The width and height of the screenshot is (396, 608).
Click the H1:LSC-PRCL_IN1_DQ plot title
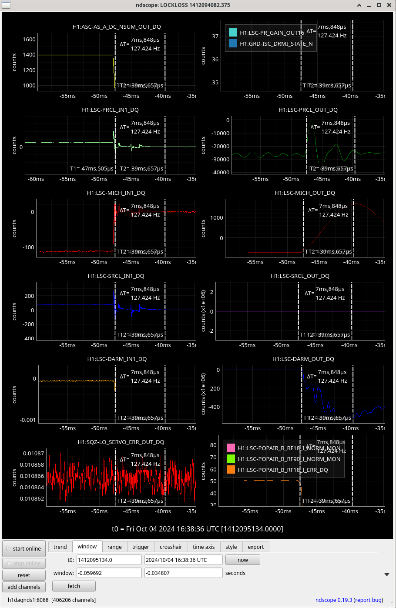(x=111, y=110)
